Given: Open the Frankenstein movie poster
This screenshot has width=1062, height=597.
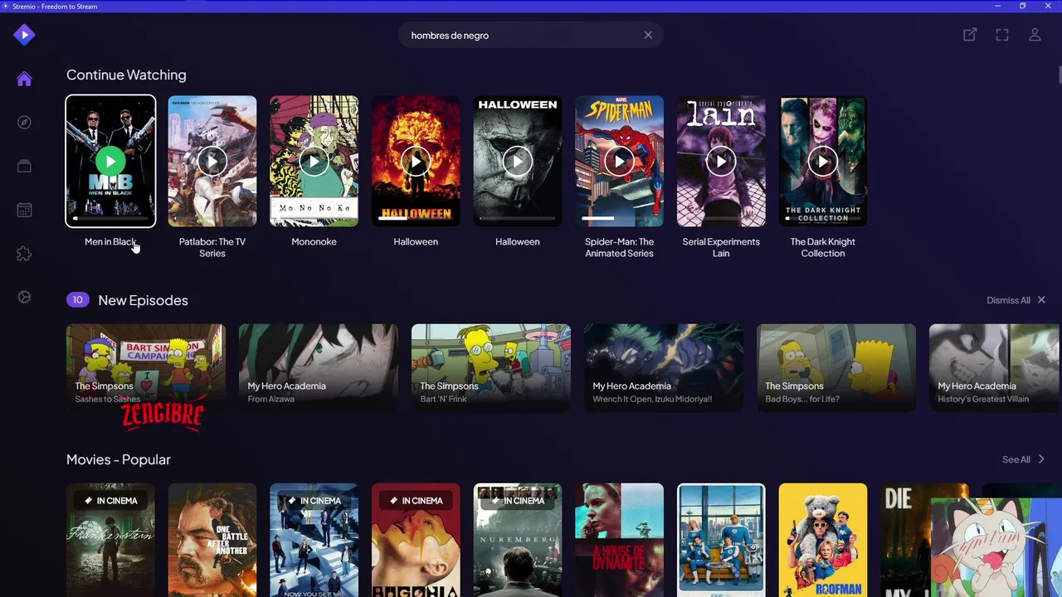Looking at the screenshot, I should (x=110, y=540).
